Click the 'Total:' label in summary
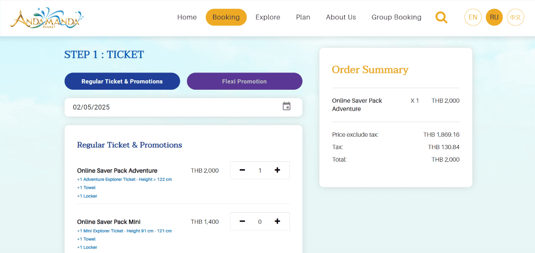Image resolution: width=535 pixels, height=253 pixels. coord(339,159)
